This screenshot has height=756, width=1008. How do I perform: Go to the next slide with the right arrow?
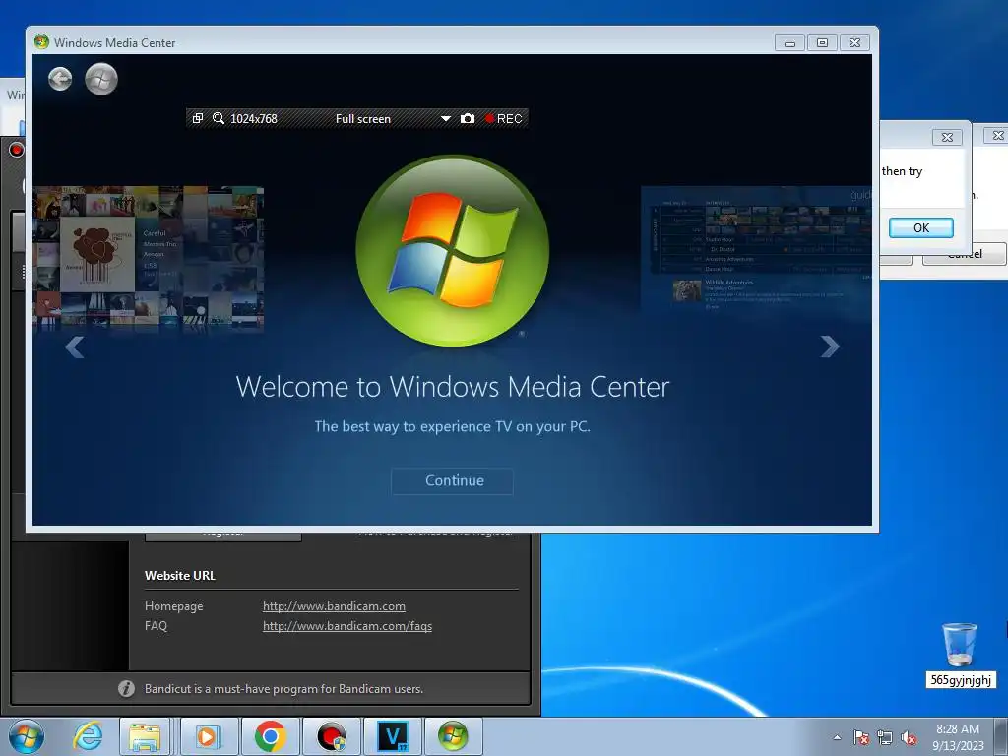(x=830, y=347)
